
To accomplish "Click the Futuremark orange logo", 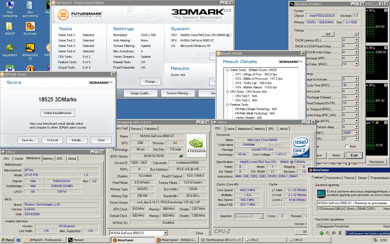I will (63, 15).
